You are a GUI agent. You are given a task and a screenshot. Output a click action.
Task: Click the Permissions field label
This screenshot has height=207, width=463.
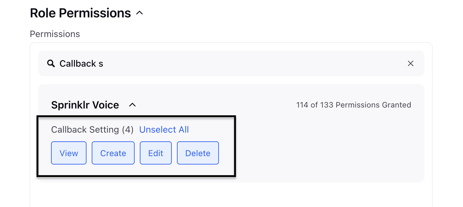(x=55, y=34)
